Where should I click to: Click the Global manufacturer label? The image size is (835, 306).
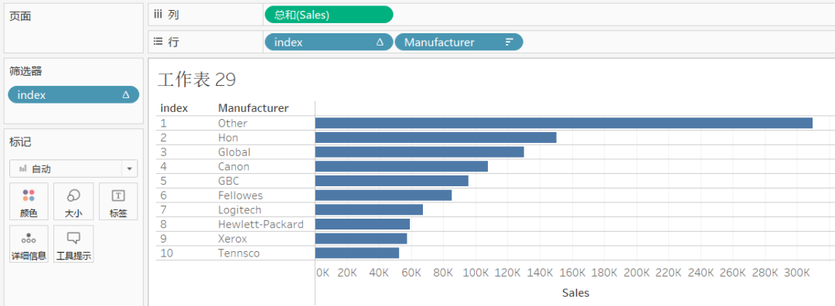[x=234, y=151]
